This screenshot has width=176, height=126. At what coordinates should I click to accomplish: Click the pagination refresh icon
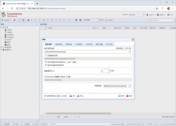(79, 117)
